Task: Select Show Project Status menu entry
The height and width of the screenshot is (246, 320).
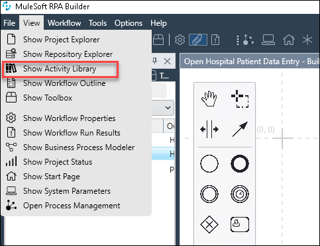Action: pos(76,162)
